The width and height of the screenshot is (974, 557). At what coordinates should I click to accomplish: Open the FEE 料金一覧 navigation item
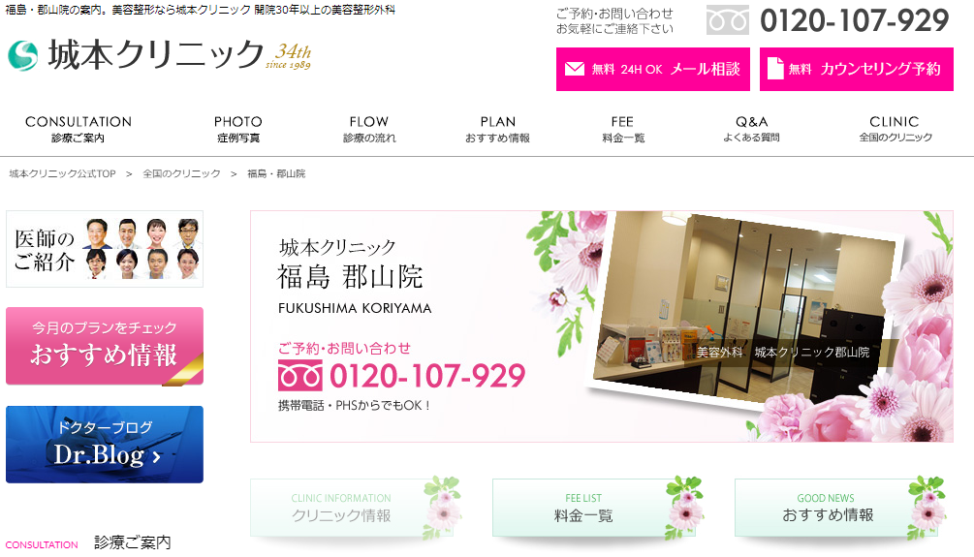(622, 129)
